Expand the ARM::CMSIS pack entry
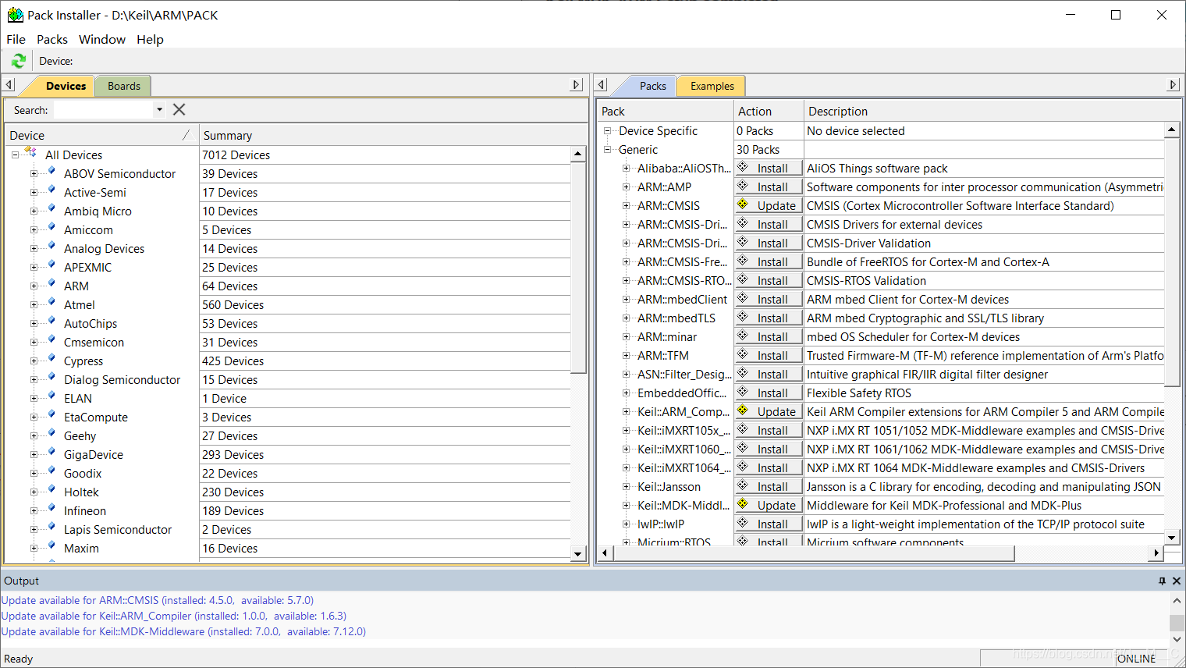This screenshot has height=668, width=1186. (626, 206)
